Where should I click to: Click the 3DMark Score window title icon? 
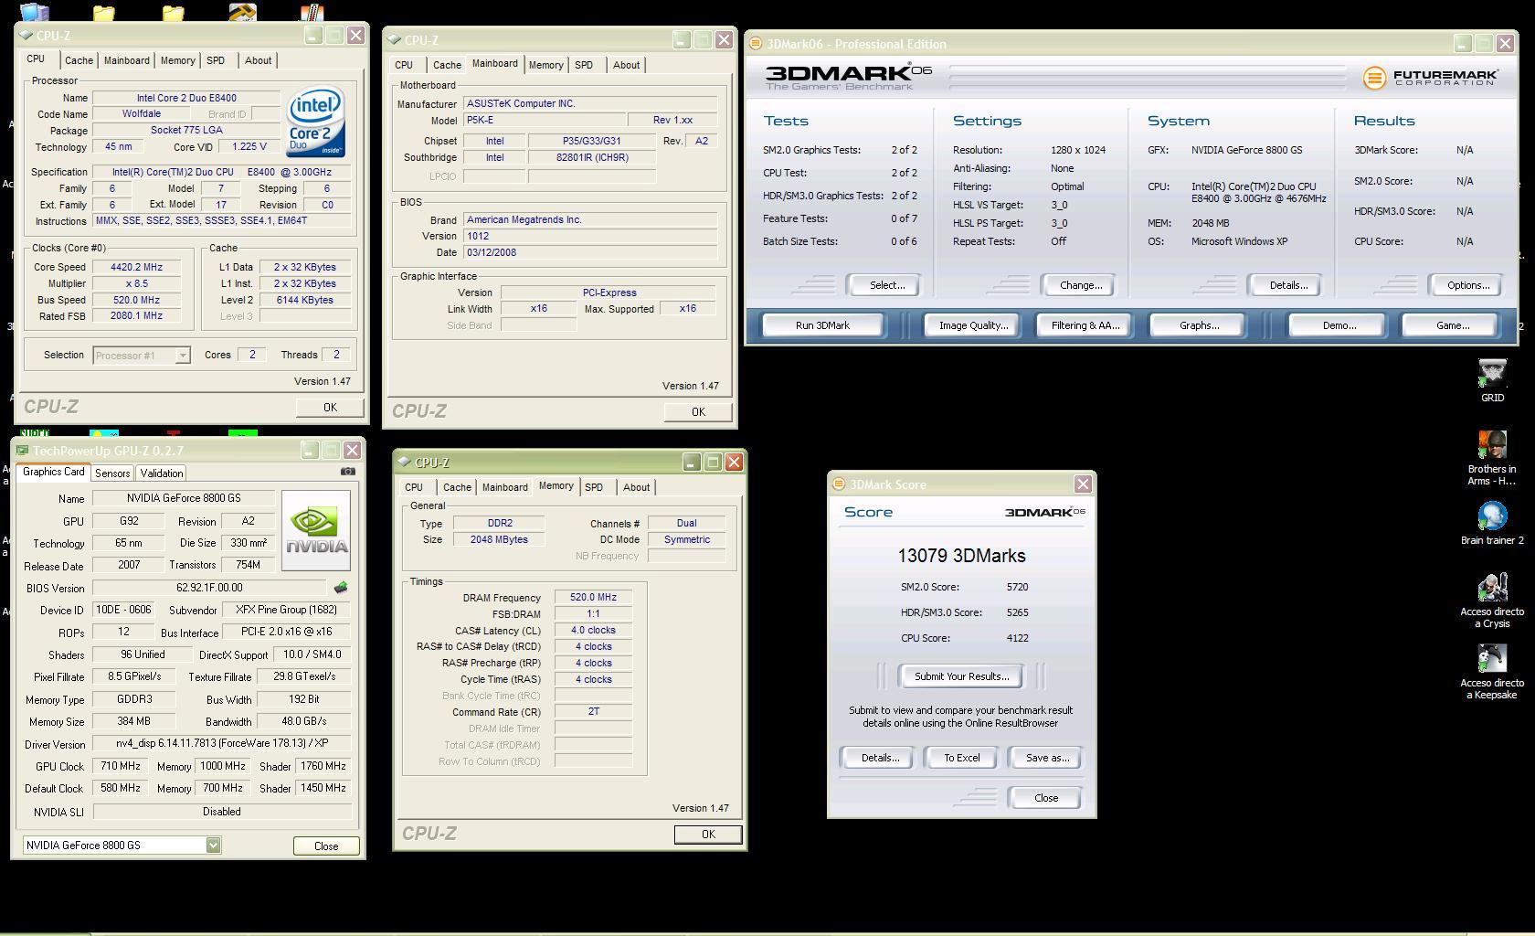tap(839, 484)
